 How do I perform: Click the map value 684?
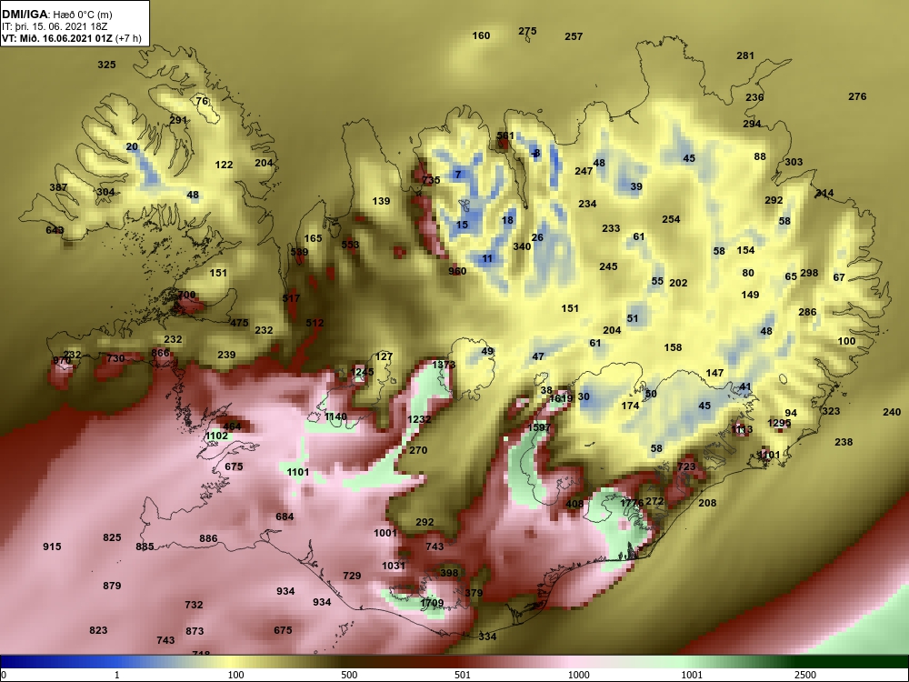tap(285, 517)
